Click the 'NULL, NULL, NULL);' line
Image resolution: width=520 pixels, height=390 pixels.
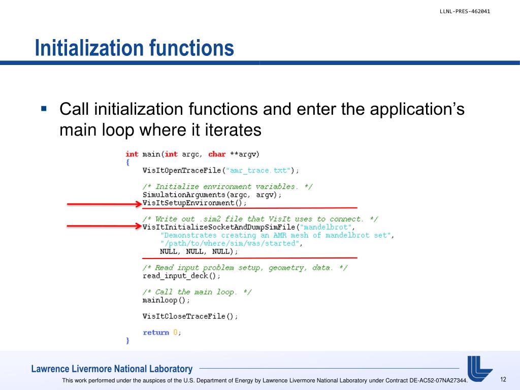[199, 252]
